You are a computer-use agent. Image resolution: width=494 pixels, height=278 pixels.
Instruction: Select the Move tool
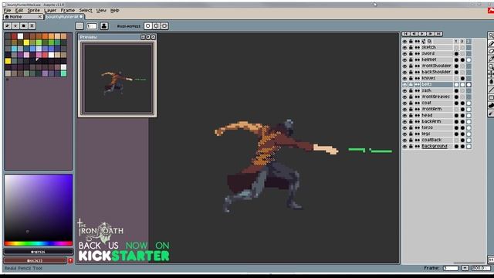(491, 74)
